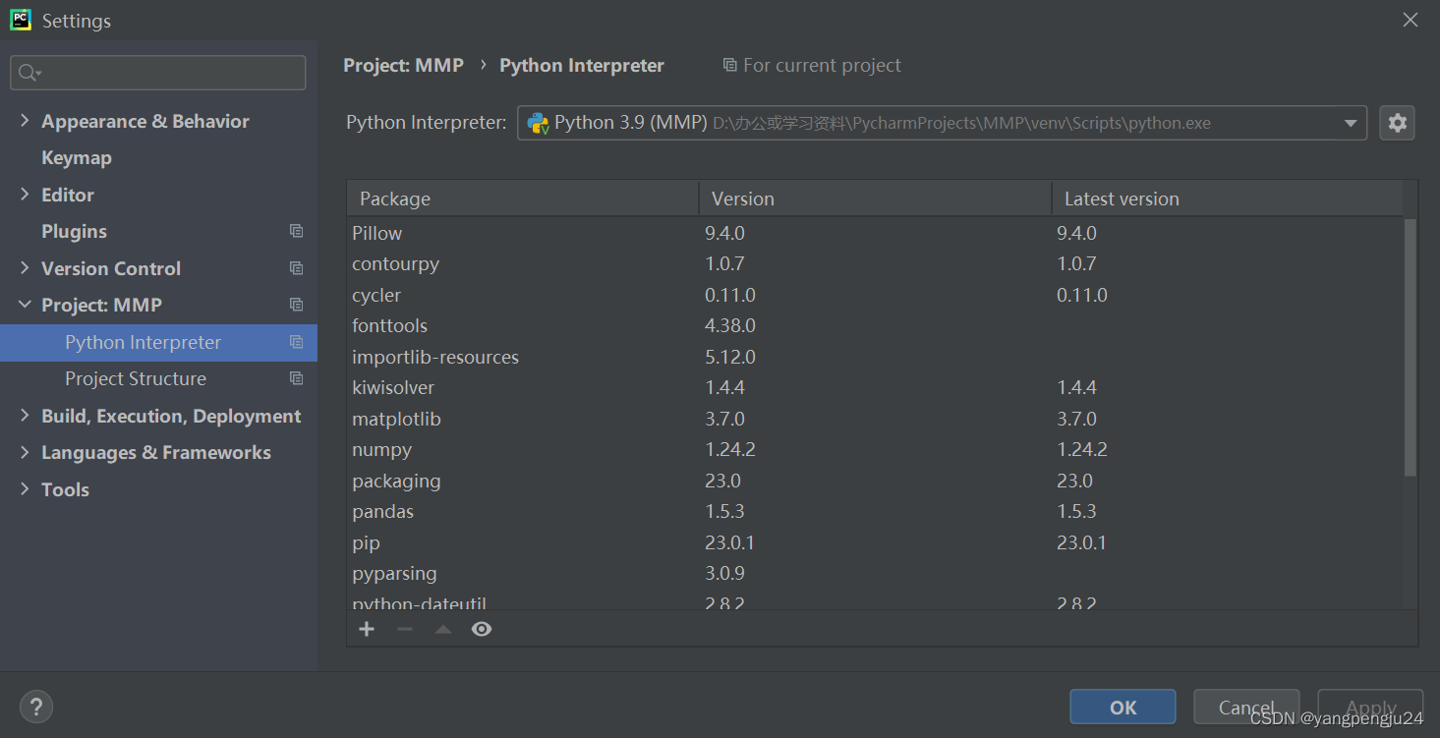Screen dimensions: 1440x738
Task: Expand Appearance & Behavior section
Action: (x=25, y=121)
